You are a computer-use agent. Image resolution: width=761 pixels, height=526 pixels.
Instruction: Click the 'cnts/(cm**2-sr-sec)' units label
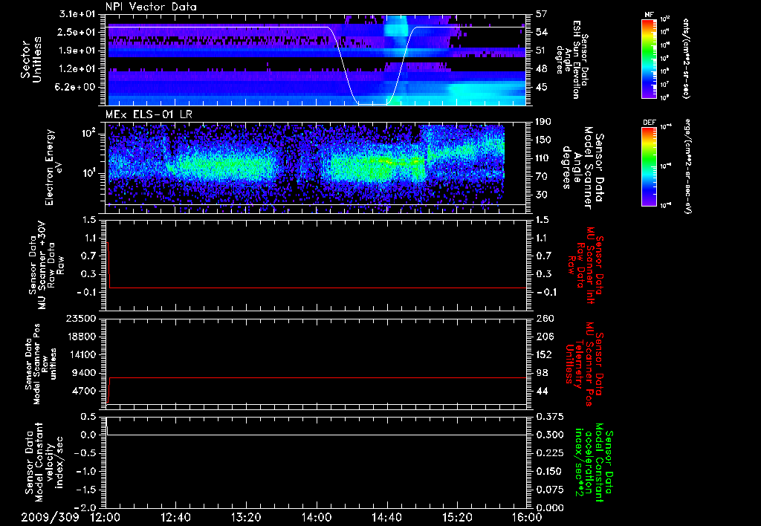(x=685, y=59)
